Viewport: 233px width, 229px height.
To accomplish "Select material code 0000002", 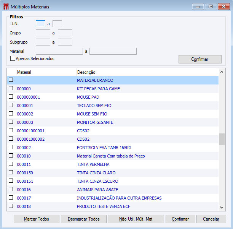I will click(25, 114).
